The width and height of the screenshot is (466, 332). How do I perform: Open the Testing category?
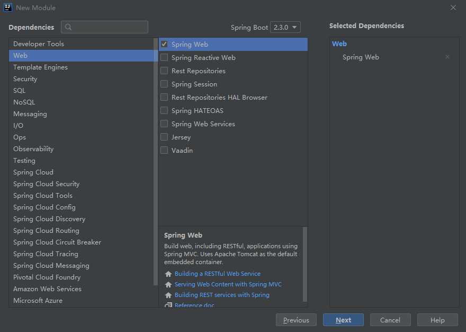click(81, 161)
